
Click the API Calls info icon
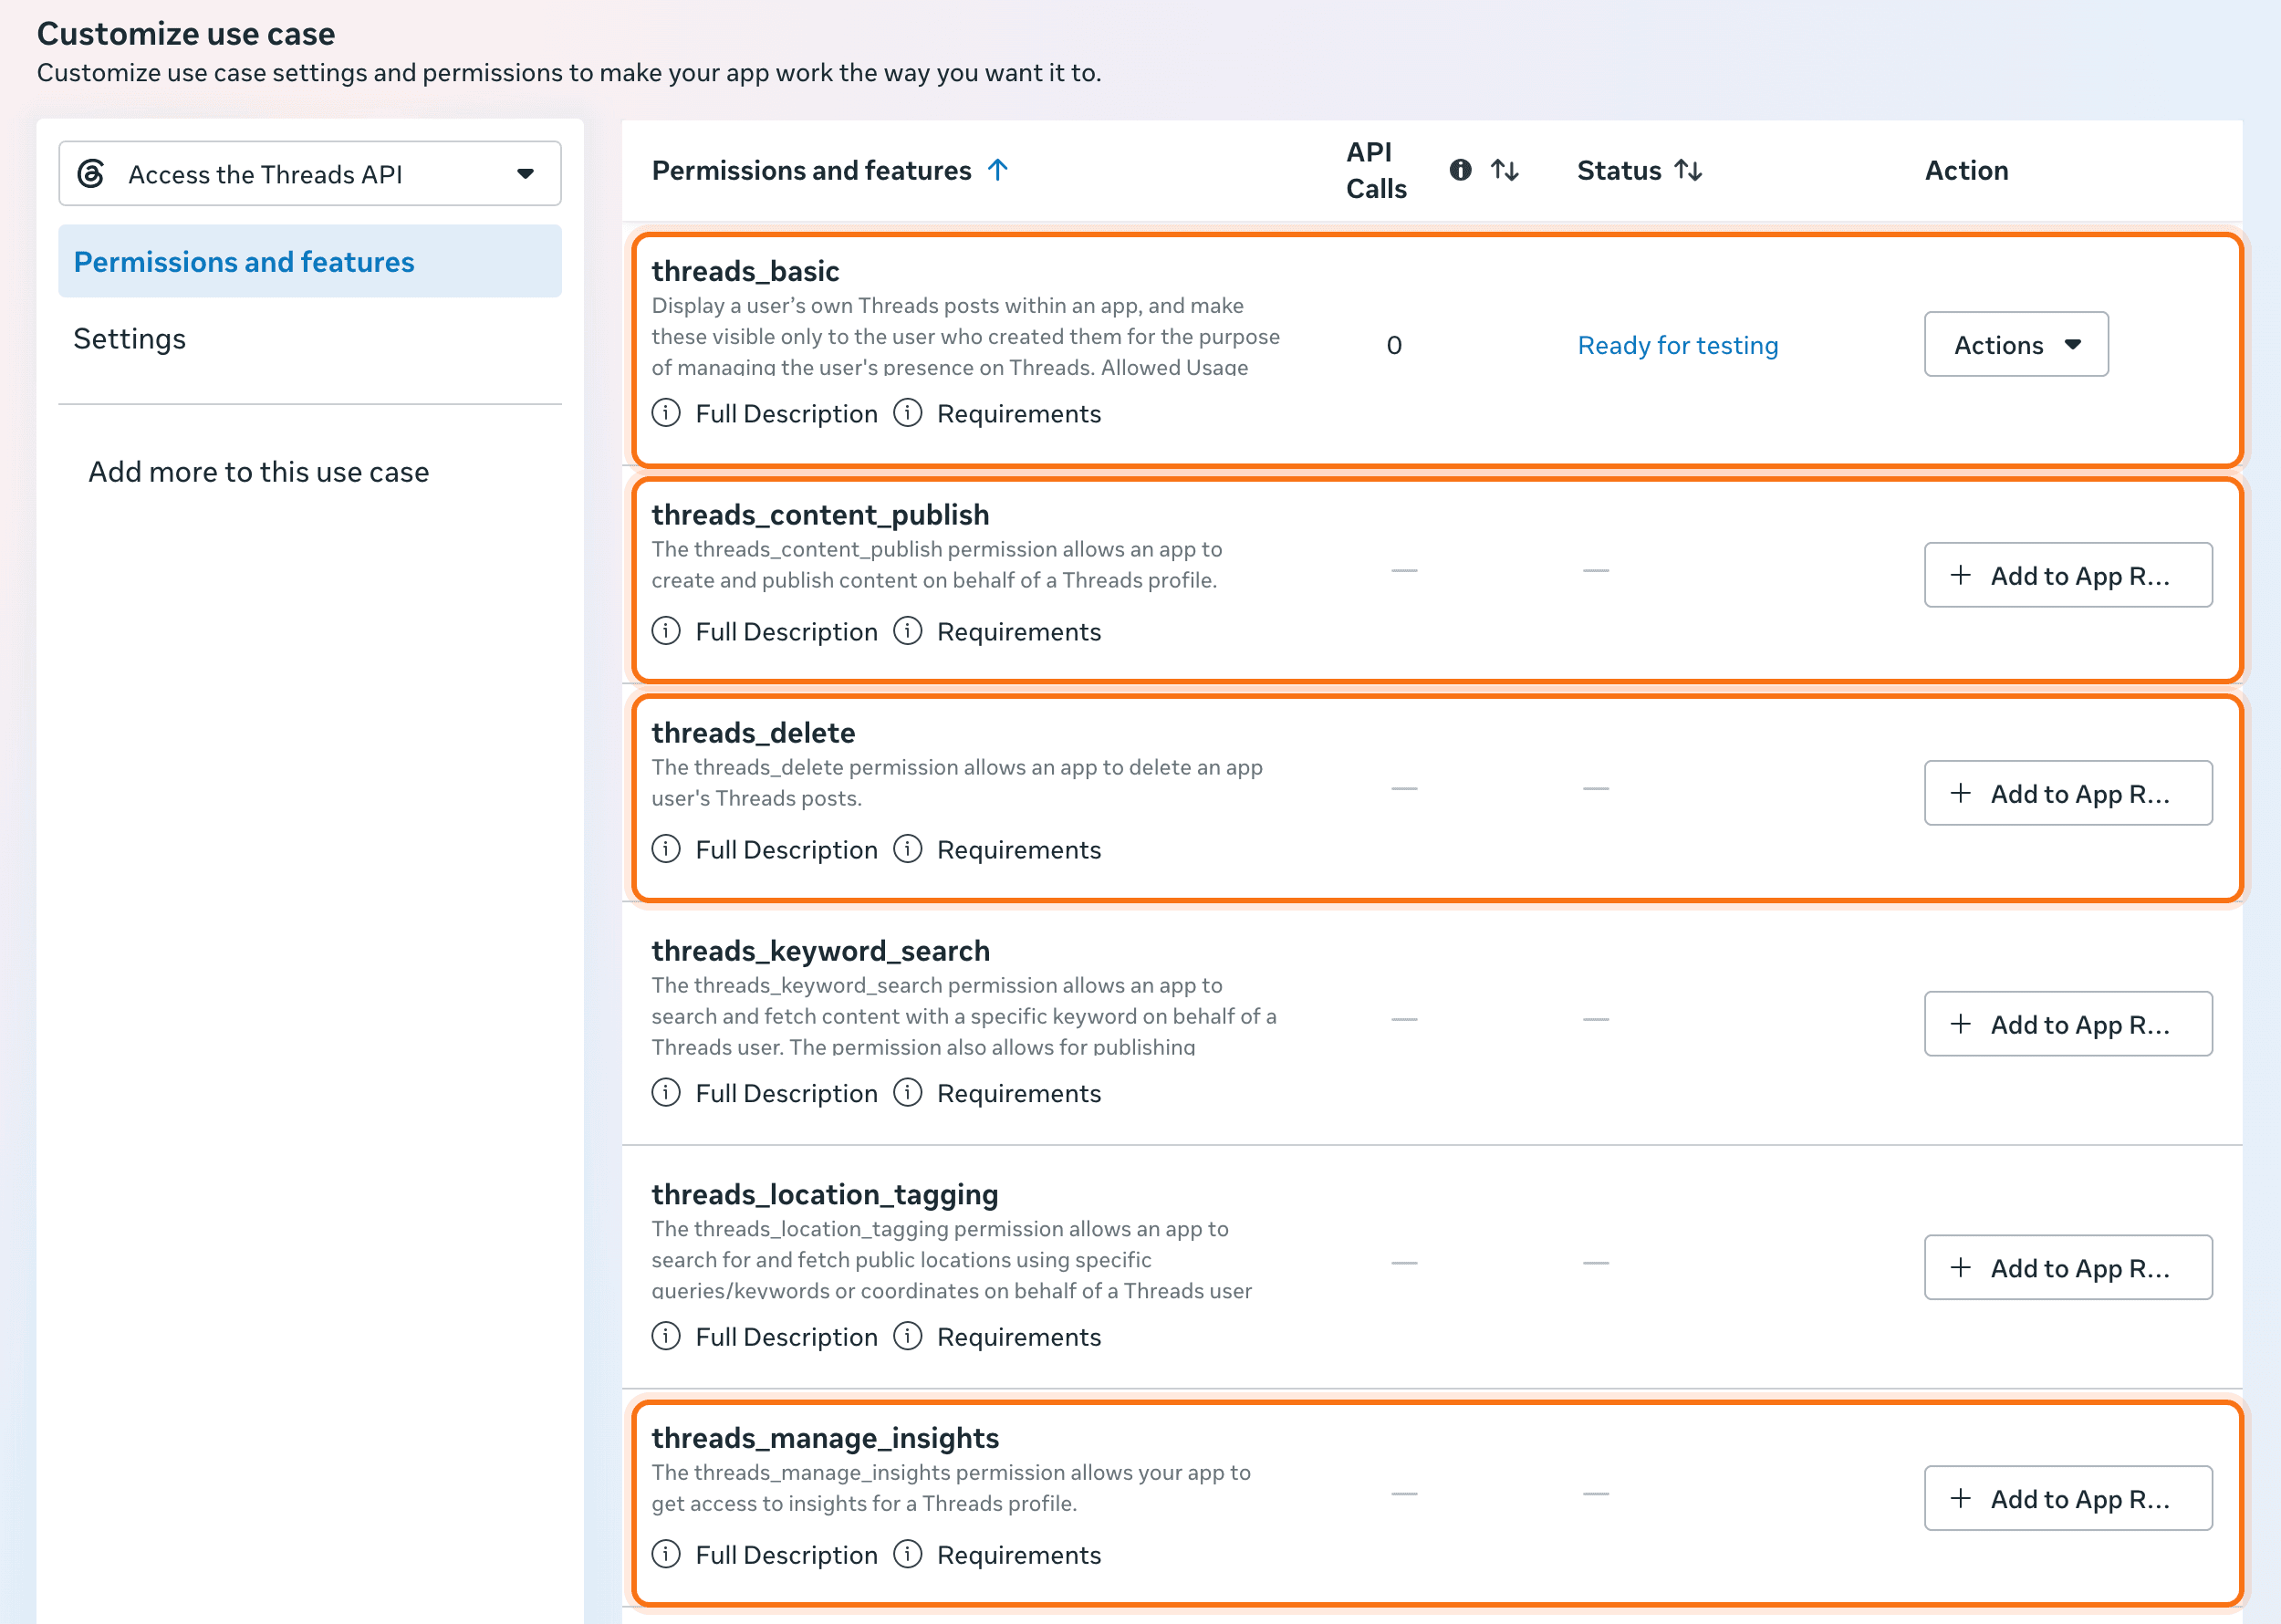(x=1460, y=170)
